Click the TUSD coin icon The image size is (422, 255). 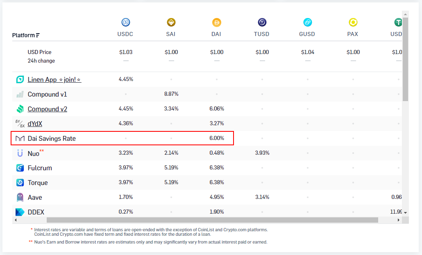(x=262, y=22)
